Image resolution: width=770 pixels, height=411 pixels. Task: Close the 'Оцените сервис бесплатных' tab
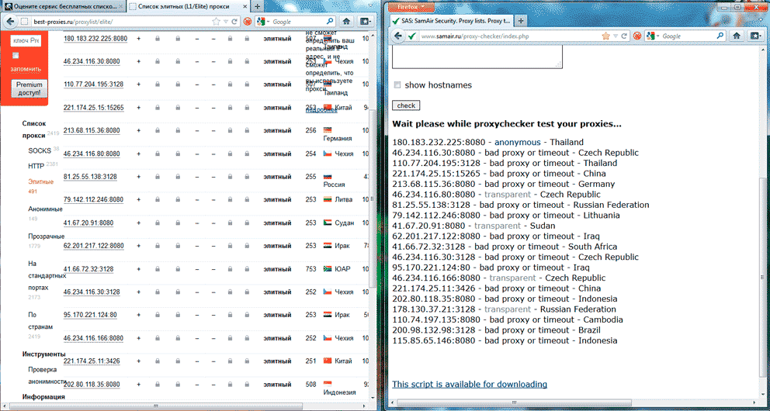(x=121, y=7)
